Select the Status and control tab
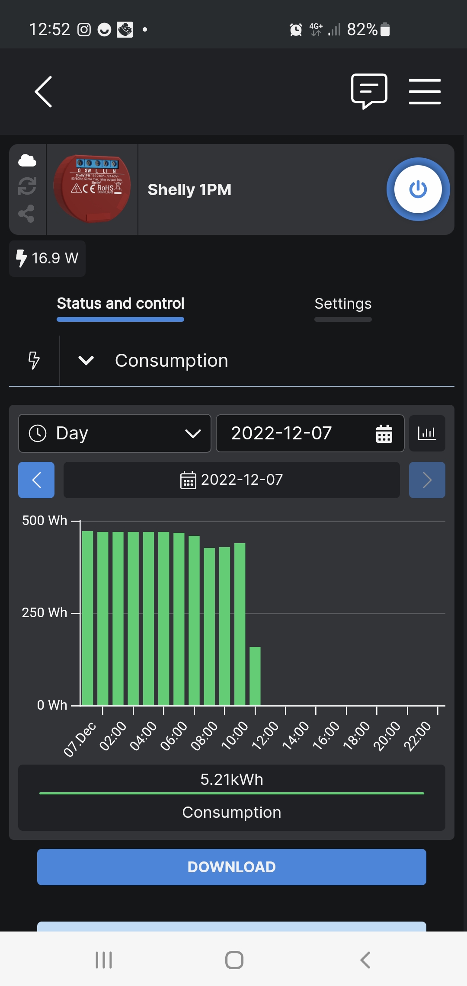This screenshot has width=467, height=986. [120, 304]
